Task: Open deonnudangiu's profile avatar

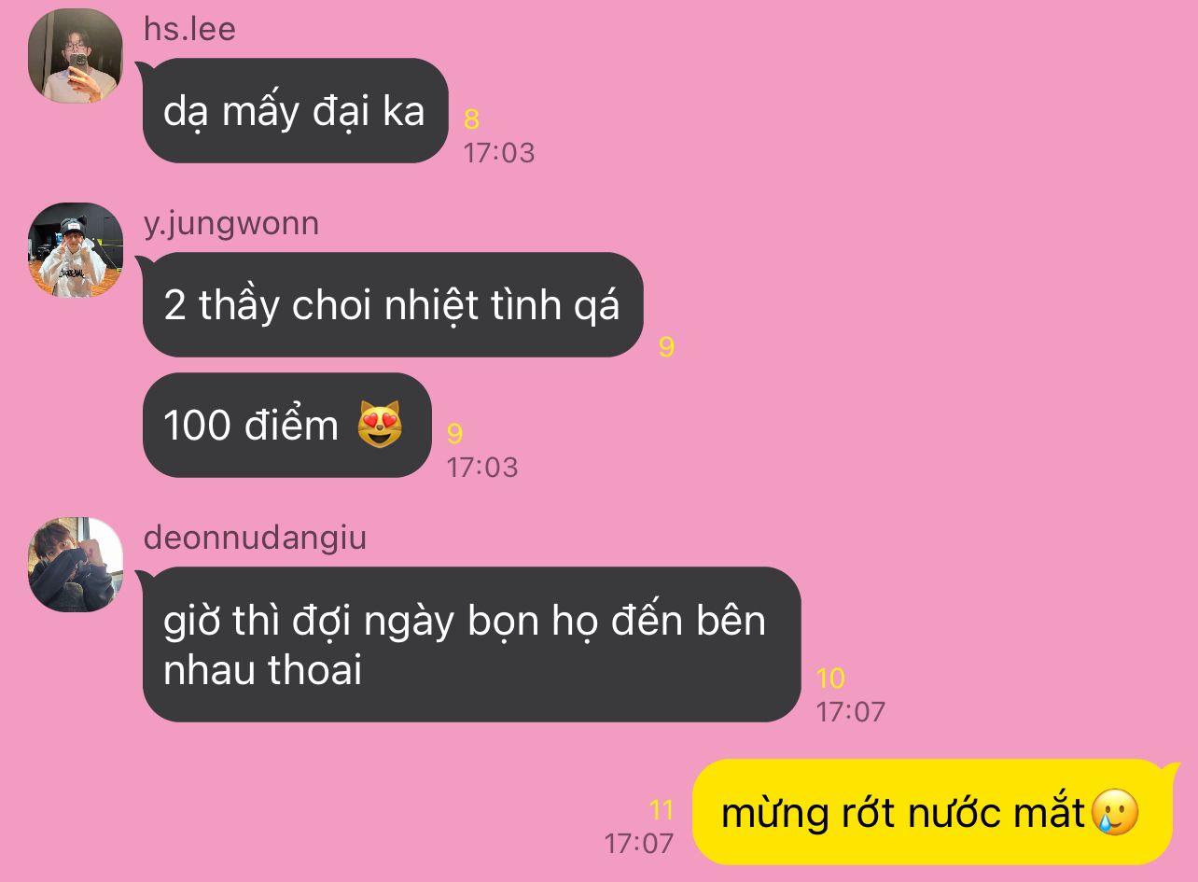Action: tap(76, 565)
